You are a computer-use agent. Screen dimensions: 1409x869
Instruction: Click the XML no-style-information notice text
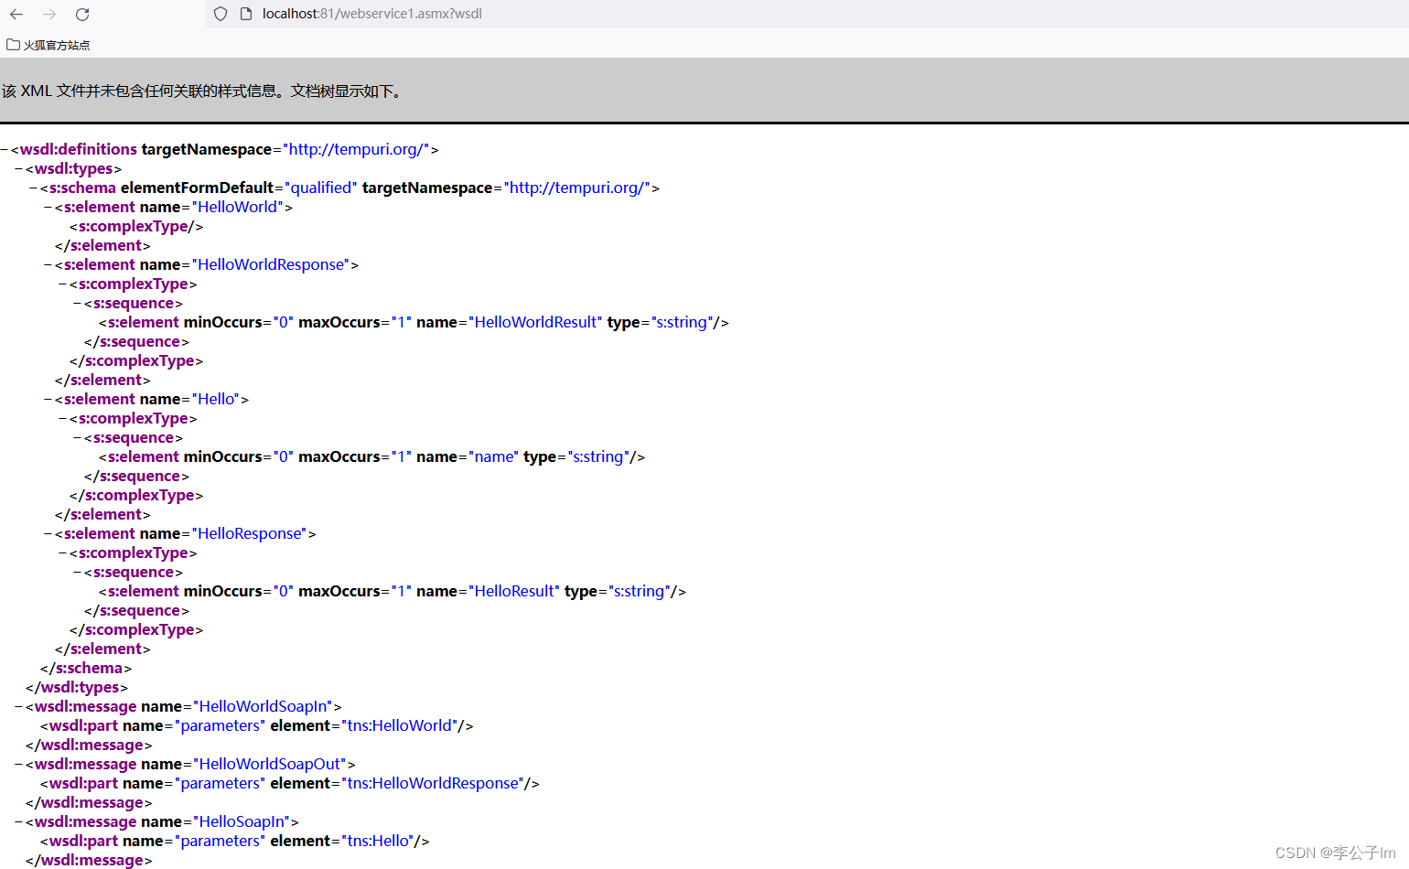pyautogui.click(x=202, y=91)
